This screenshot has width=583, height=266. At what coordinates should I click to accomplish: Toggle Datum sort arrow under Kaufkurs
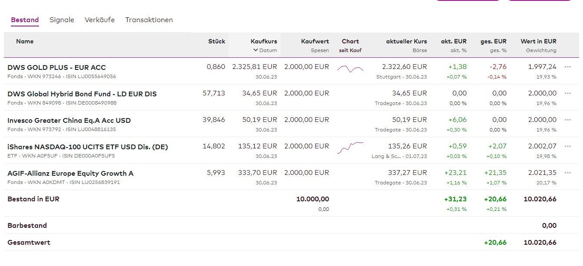coord(256,50)
